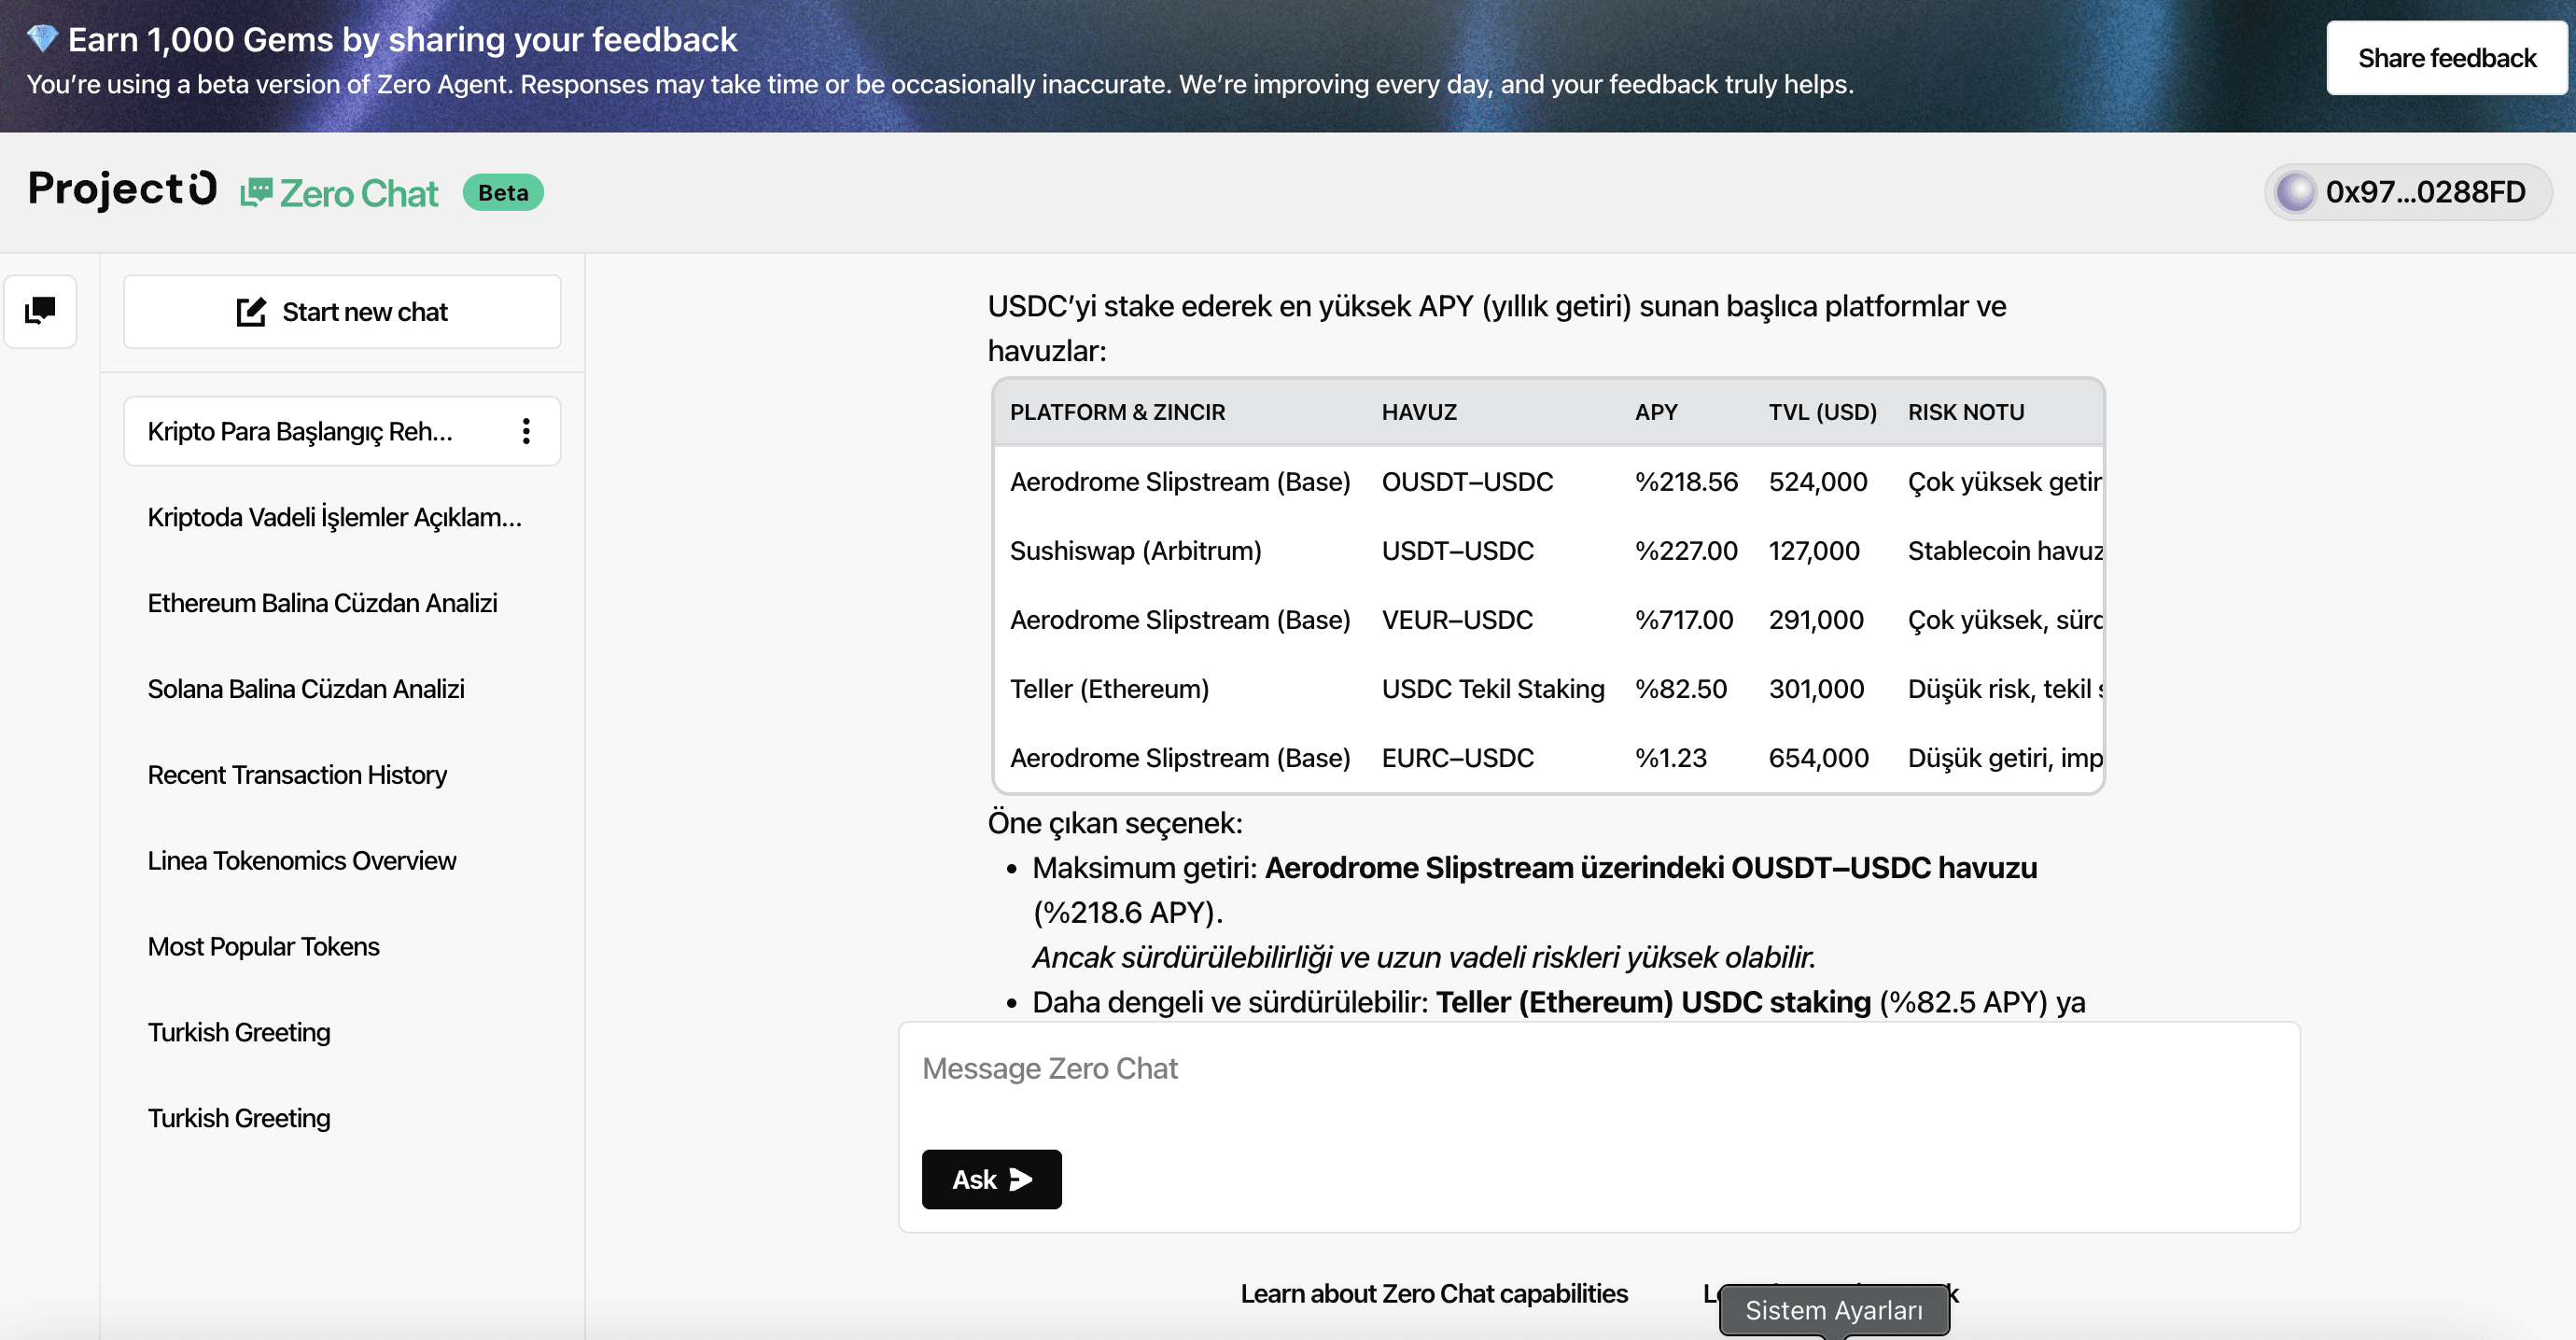Click the RISK NOTU column header
This screenshot has height=1340, width=2576.
1966,412
